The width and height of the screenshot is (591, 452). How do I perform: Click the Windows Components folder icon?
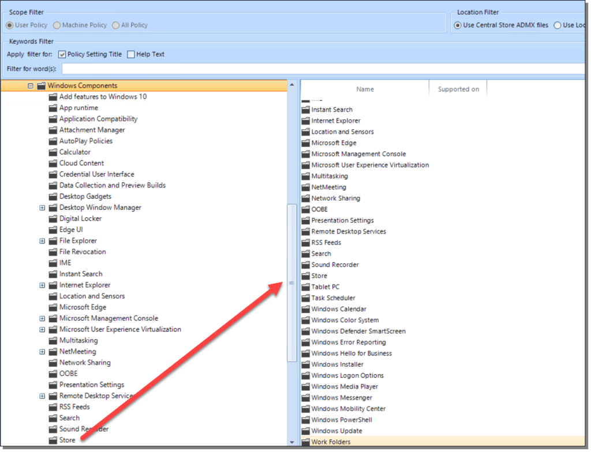[x=41, y=85]
